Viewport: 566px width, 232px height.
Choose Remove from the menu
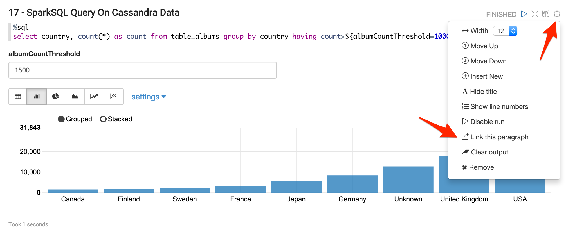tap(478, 167)
